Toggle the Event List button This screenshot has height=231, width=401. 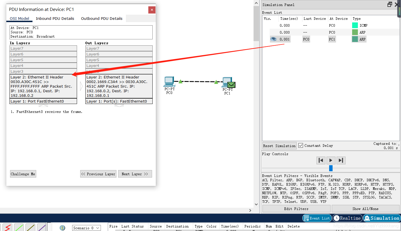pos(317,218)
